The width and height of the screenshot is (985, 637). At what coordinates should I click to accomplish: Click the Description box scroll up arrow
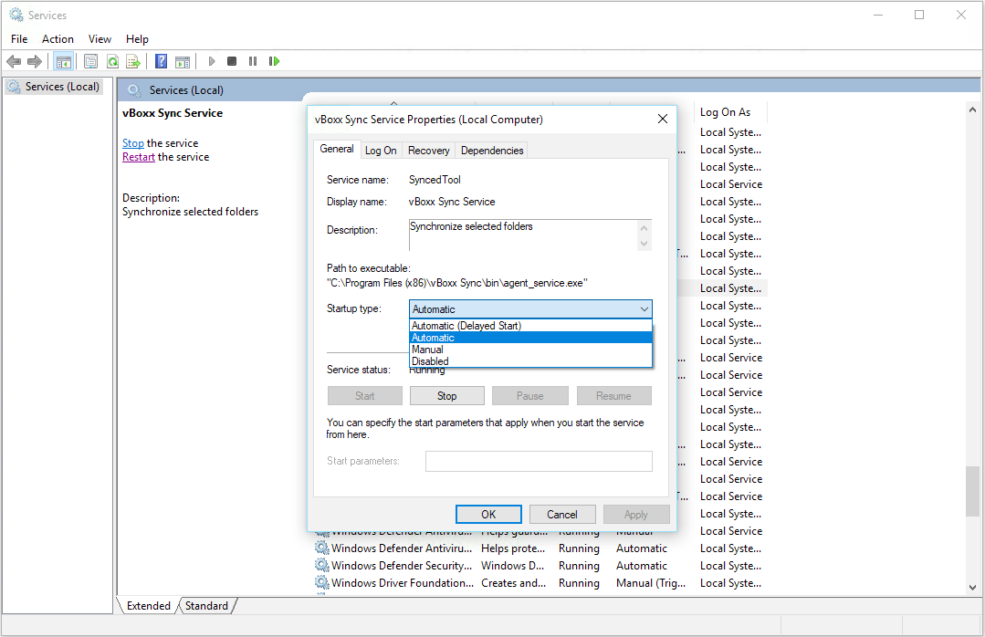pos(644,227)
